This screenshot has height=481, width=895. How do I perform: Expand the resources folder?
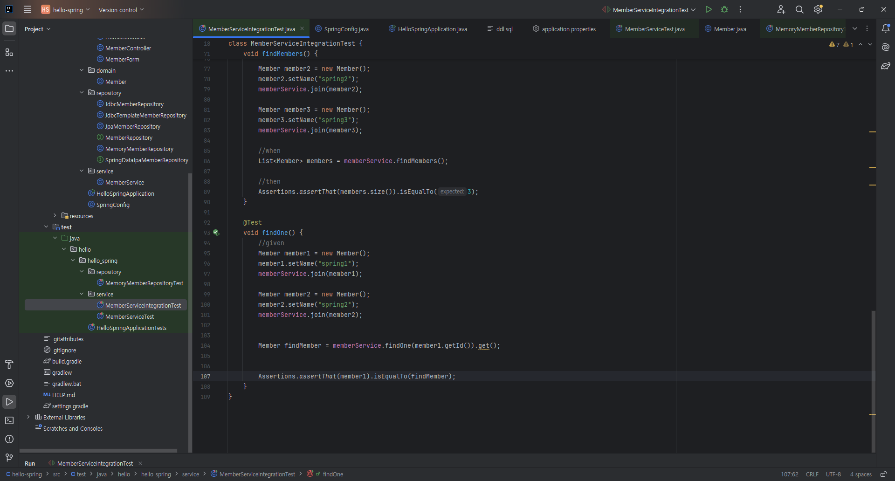[x=55, y=216]
